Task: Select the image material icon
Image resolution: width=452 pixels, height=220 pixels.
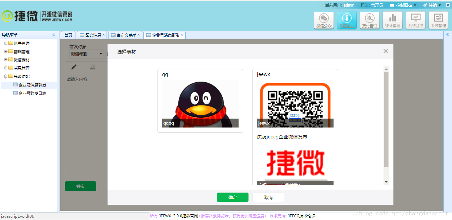Action: 92,67
